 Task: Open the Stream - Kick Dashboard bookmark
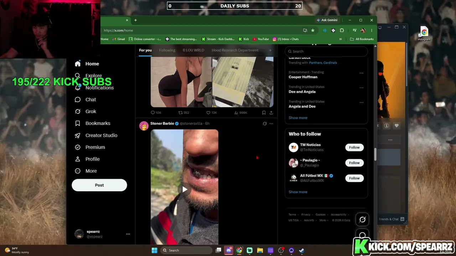tap(218, 39)
